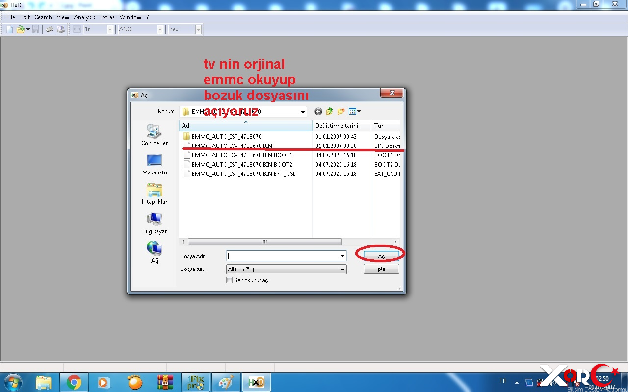Click the Aç button
628x392 pixels.
click(381, 256)
